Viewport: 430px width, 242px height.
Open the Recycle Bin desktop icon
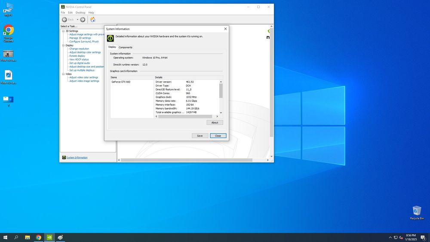point(417,213)
